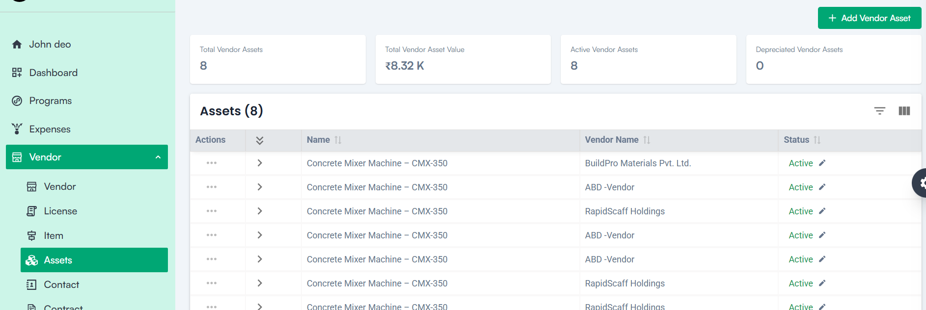Open Contact in Vendor submenu
Image resolution: width=926 pixels, height=310 pixels.
[61, 284]
